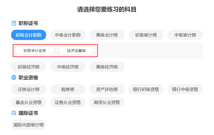Click the briefcase icon beside 国际证书
The image size is (214, 135).
pos(14,113)
